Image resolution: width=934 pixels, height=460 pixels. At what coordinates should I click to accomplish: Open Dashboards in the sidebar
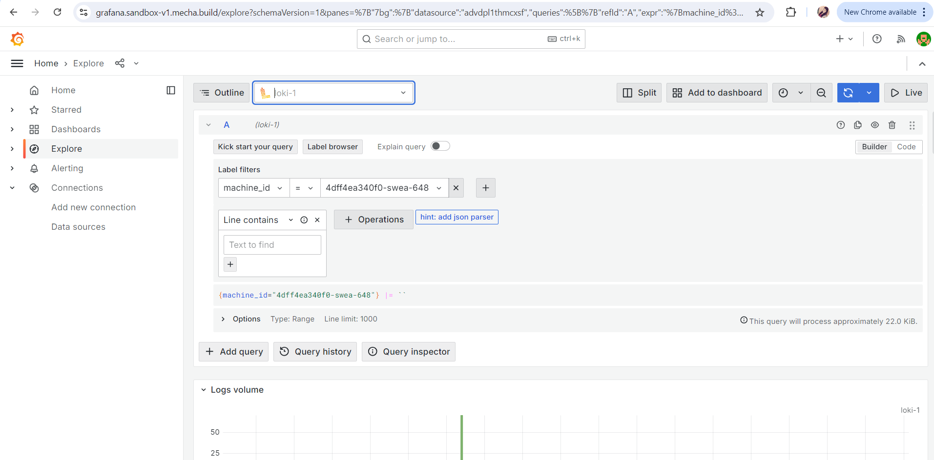click(x=76, y=129)
